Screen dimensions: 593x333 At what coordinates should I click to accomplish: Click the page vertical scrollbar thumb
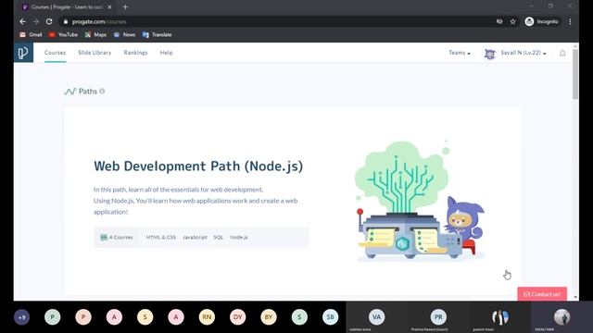[x=575, y=74]
